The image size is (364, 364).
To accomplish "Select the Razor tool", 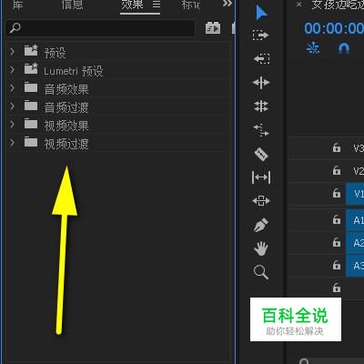I will pyautogui.click(x=261, y=154).
